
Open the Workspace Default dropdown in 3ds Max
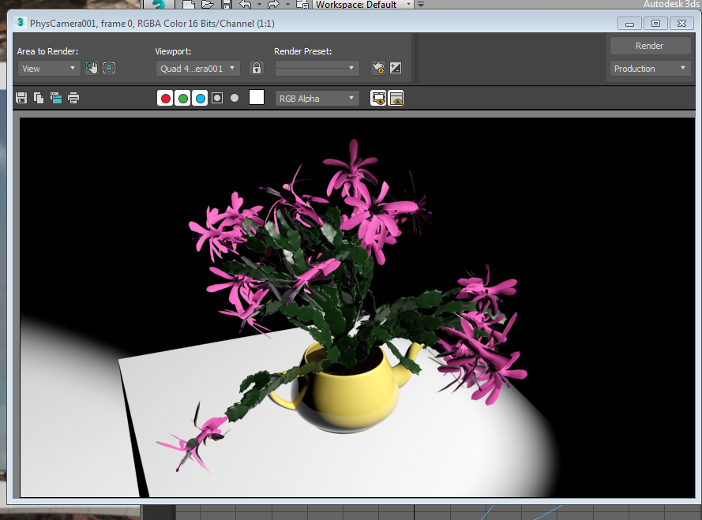click(363, 5)
